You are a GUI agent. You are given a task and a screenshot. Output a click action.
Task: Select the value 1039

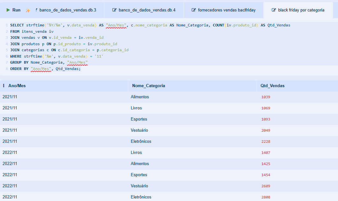tap(266, 97)
